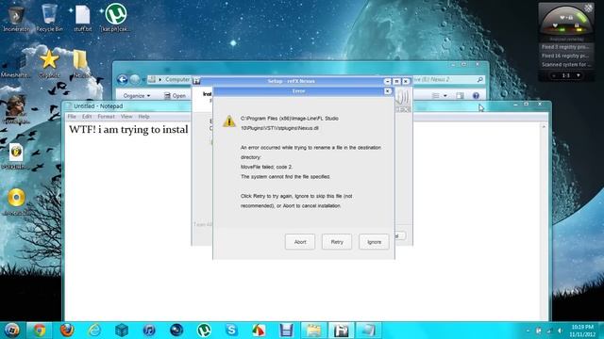Viewport: 604px width, 339px height.
Task: Open the Windows Start button
Action: [x=12, y=331]
